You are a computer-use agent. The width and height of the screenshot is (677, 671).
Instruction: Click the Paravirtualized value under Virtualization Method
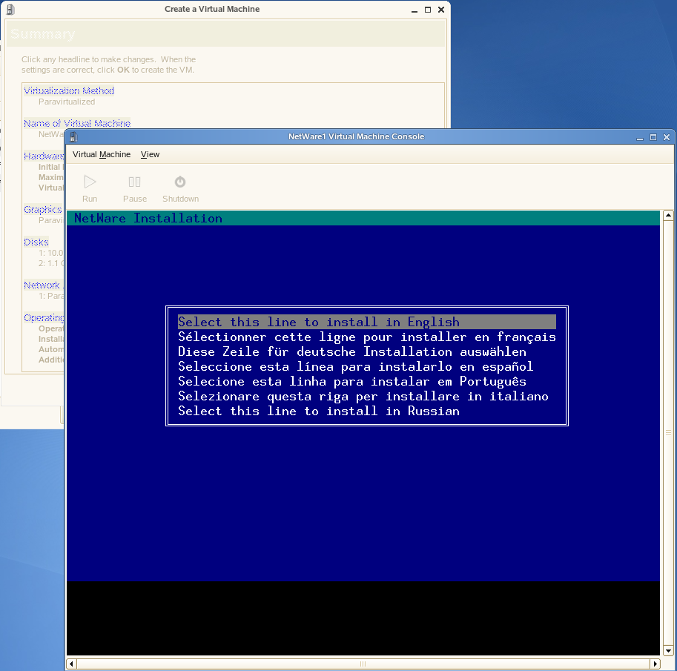(x=67, y=102)
